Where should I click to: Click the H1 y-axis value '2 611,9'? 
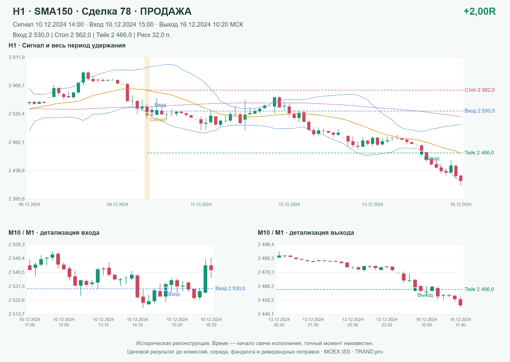17,57
